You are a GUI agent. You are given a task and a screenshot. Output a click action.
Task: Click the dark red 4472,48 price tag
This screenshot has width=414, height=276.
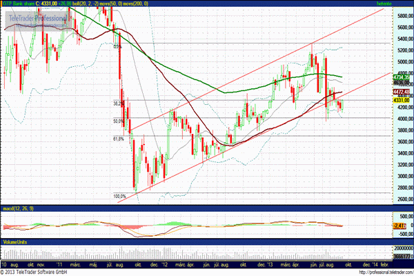pyautogui.click(x=402, y=92)
